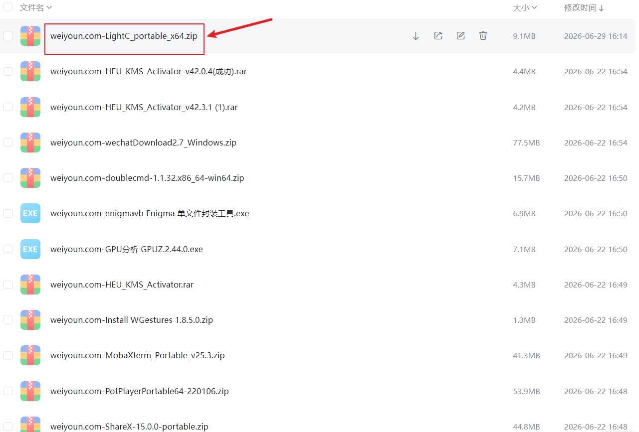Click archive icon of HEU_KMS_Activator.rar
Viewport: 639px width, 432px height.
coord(30,285)
